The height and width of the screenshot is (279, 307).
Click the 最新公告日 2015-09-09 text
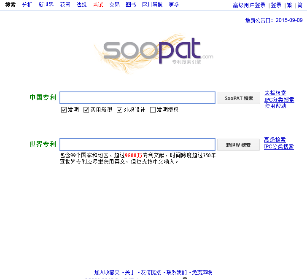coord(274,20)
